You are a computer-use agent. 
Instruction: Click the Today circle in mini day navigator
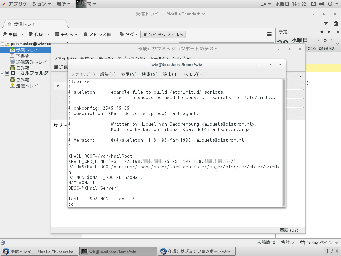[x=325, y=41]
